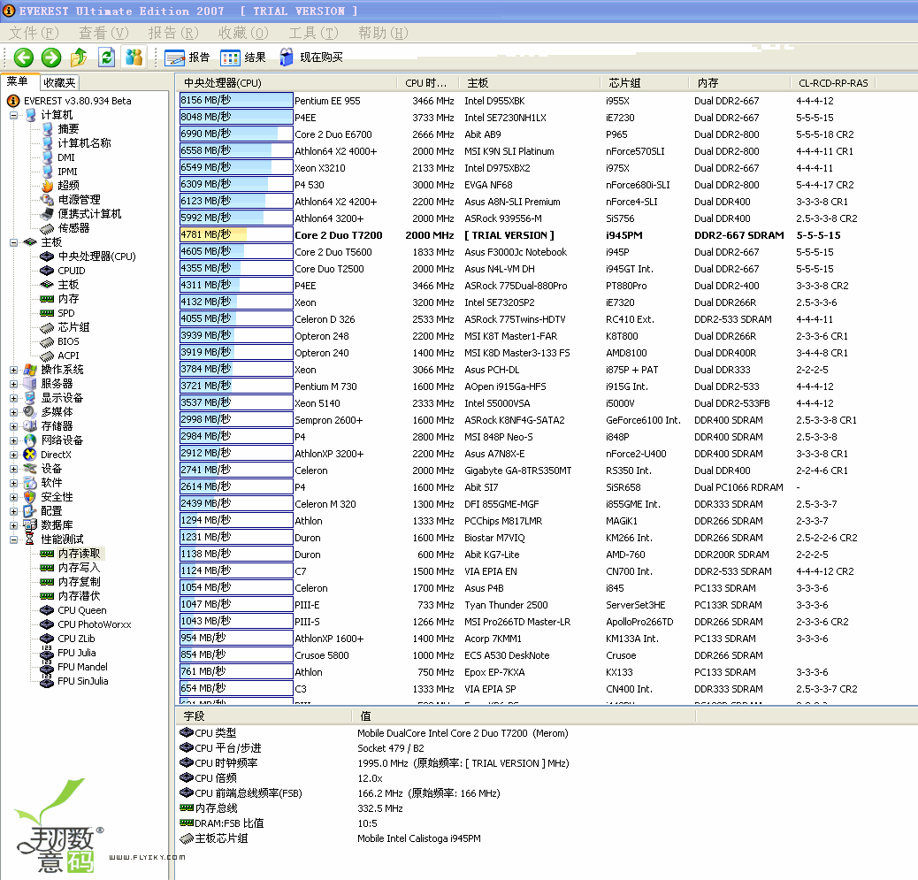Select the BIOS chip icon
This screenshot has height=880, width=918.
[x=47, y=341]
